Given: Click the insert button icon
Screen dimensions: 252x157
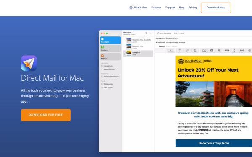Looking at the screenshot, I should pos(227,51).
